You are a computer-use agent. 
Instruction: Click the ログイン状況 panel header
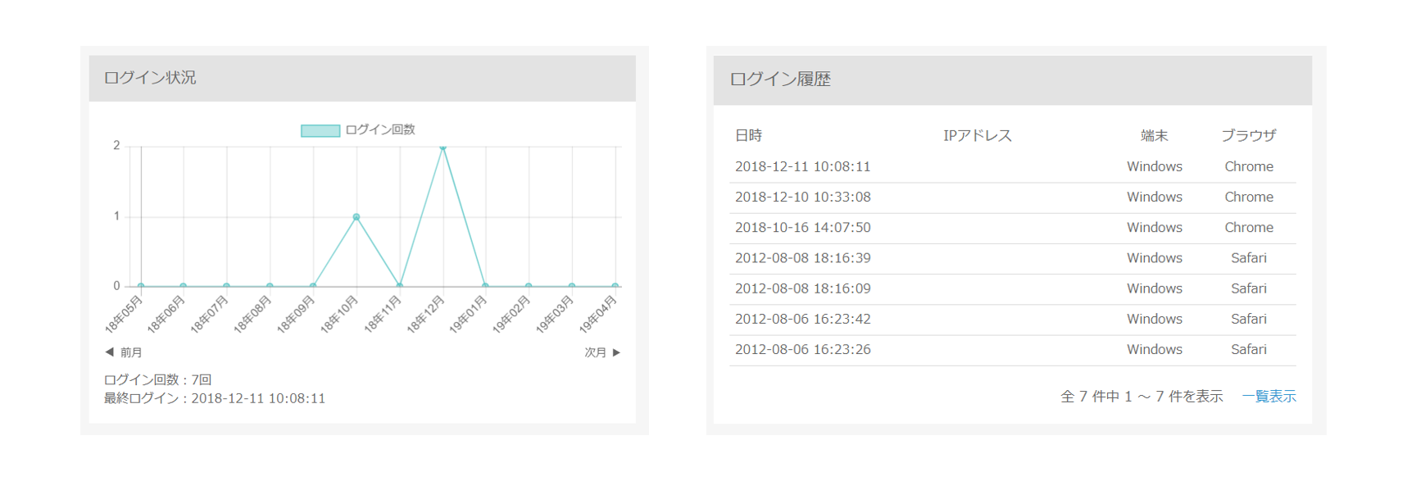(x=362, y=79)
